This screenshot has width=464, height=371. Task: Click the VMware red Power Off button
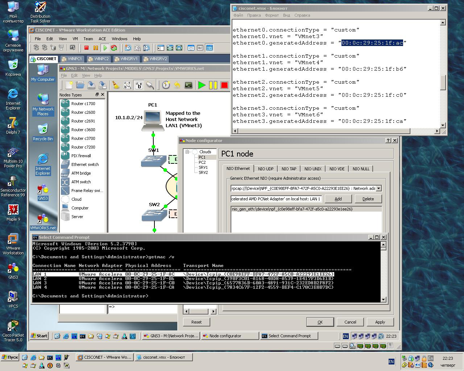click(86, 48)
